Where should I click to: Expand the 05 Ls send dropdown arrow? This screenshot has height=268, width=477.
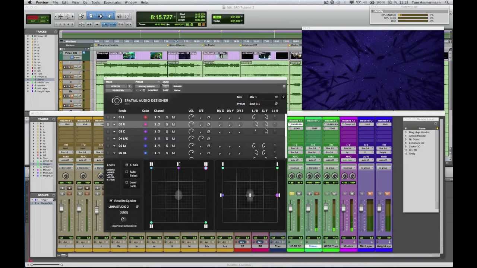coord(114,146)
